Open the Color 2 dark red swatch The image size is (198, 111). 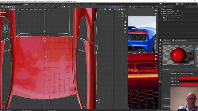pos(189,81)
